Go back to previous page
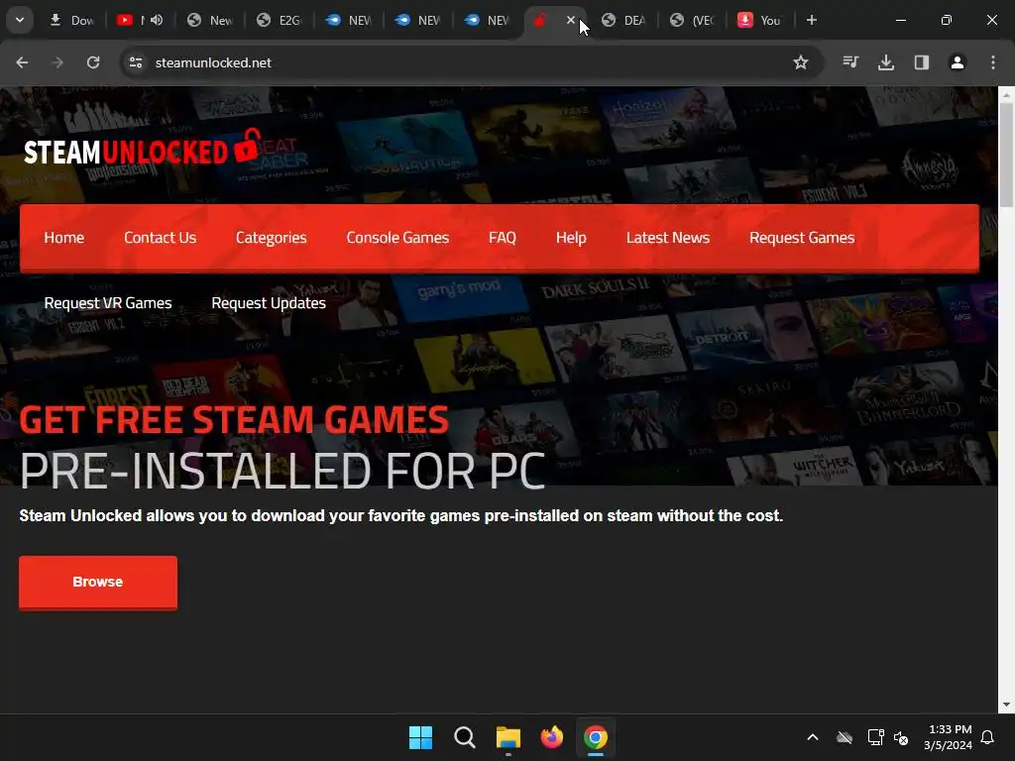 pos(22,62)
